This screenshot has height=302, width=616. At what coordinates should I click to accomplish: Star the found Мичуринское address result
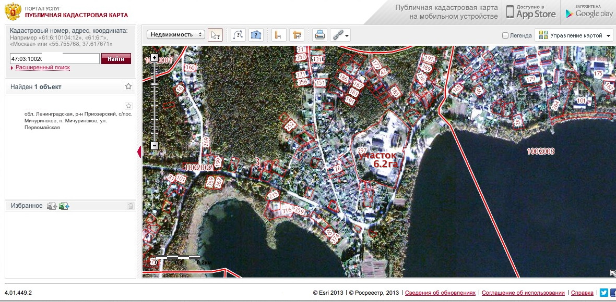128,106
